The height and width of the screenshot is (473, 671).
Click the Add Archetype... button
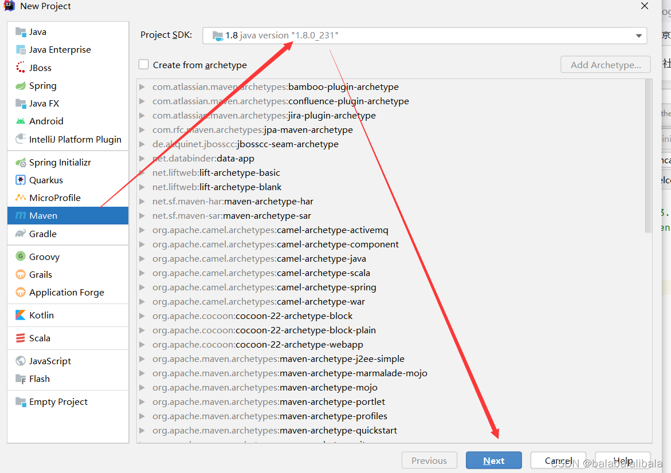point(606,65)
